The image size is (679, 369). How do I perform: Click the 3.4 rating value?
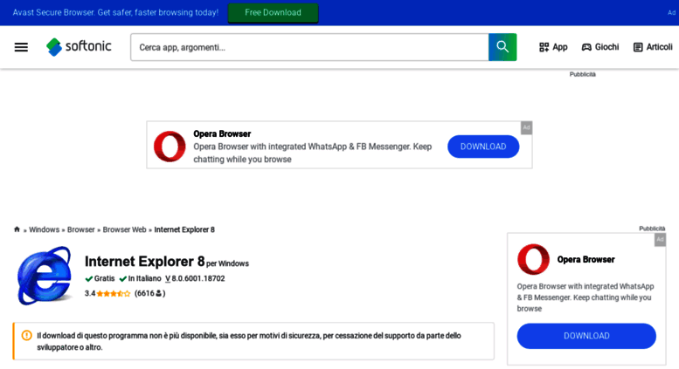pyautogui.click(x=90, y=293)
